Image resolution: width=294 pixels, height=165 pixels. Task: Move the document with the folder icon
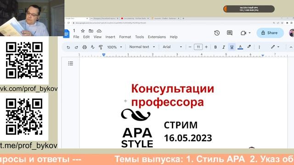[x=91, y=31]
